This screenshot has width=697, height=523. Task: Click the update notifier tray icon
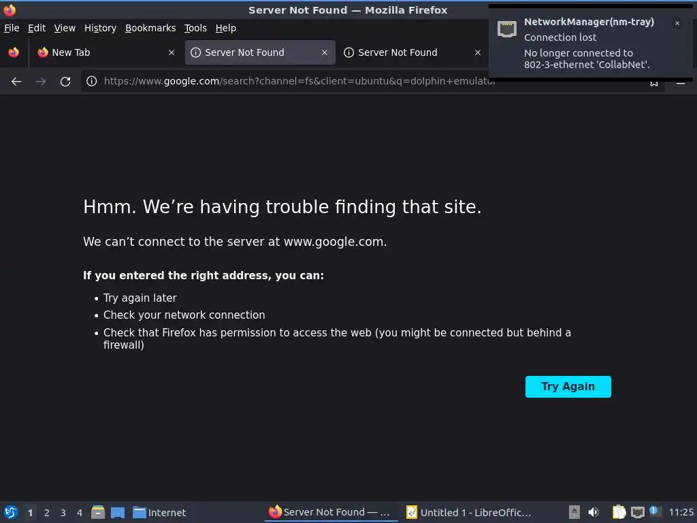tap(655, 511)
